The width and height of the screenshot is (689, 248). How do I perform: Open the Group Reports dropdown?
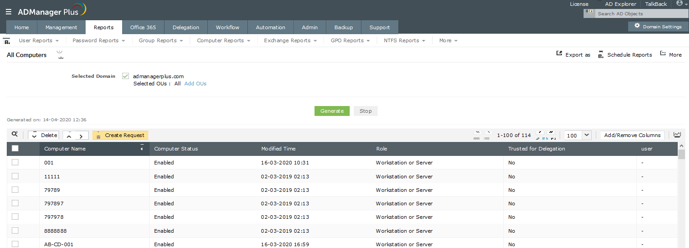161,40
